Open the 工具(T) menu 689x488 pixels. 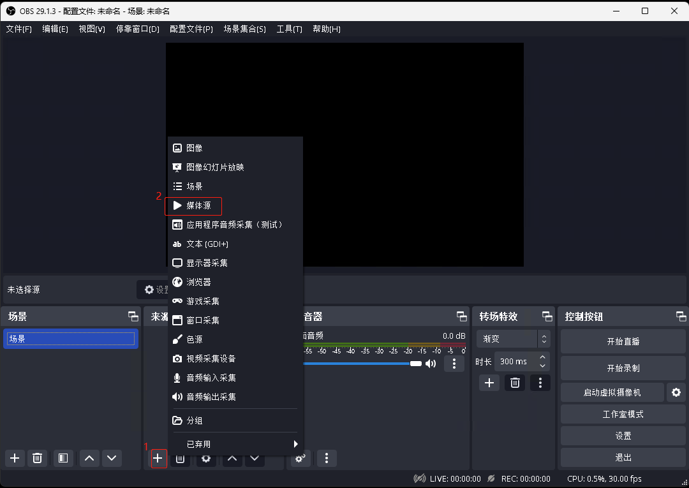click(x=289, y=29)
